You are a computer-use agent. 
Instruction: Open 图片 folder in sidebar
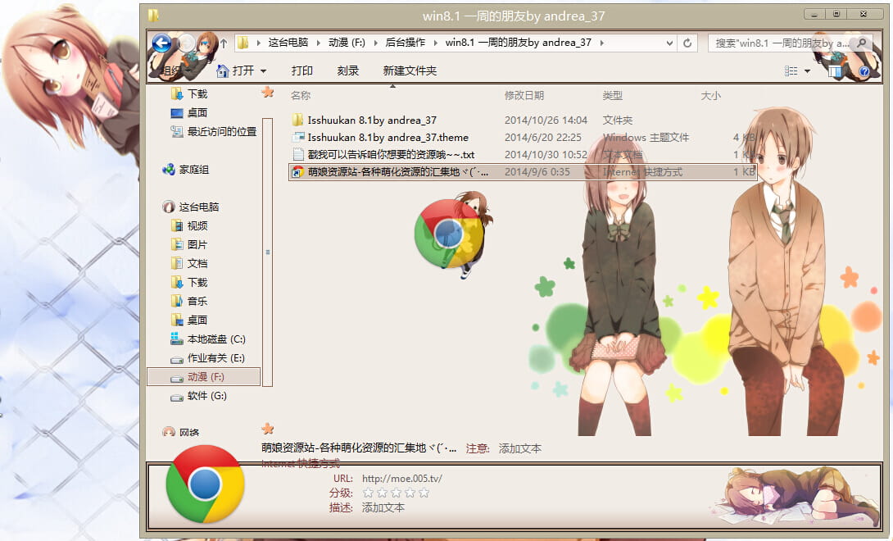pyautogui.click(x=197, y=244)
